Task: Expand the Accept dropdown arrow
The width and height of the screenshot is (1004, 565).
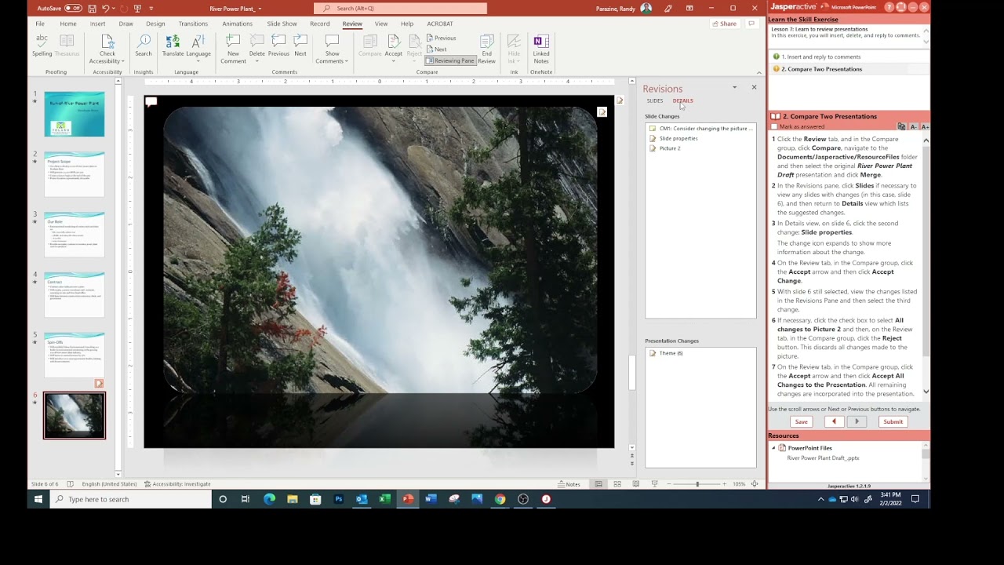Action: (393, 60)
